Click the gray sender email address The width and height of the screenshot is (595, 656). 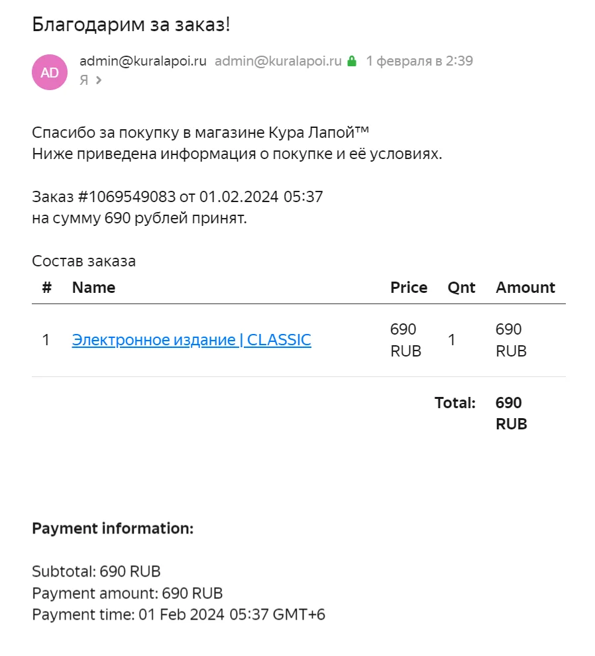coord(278,61)
